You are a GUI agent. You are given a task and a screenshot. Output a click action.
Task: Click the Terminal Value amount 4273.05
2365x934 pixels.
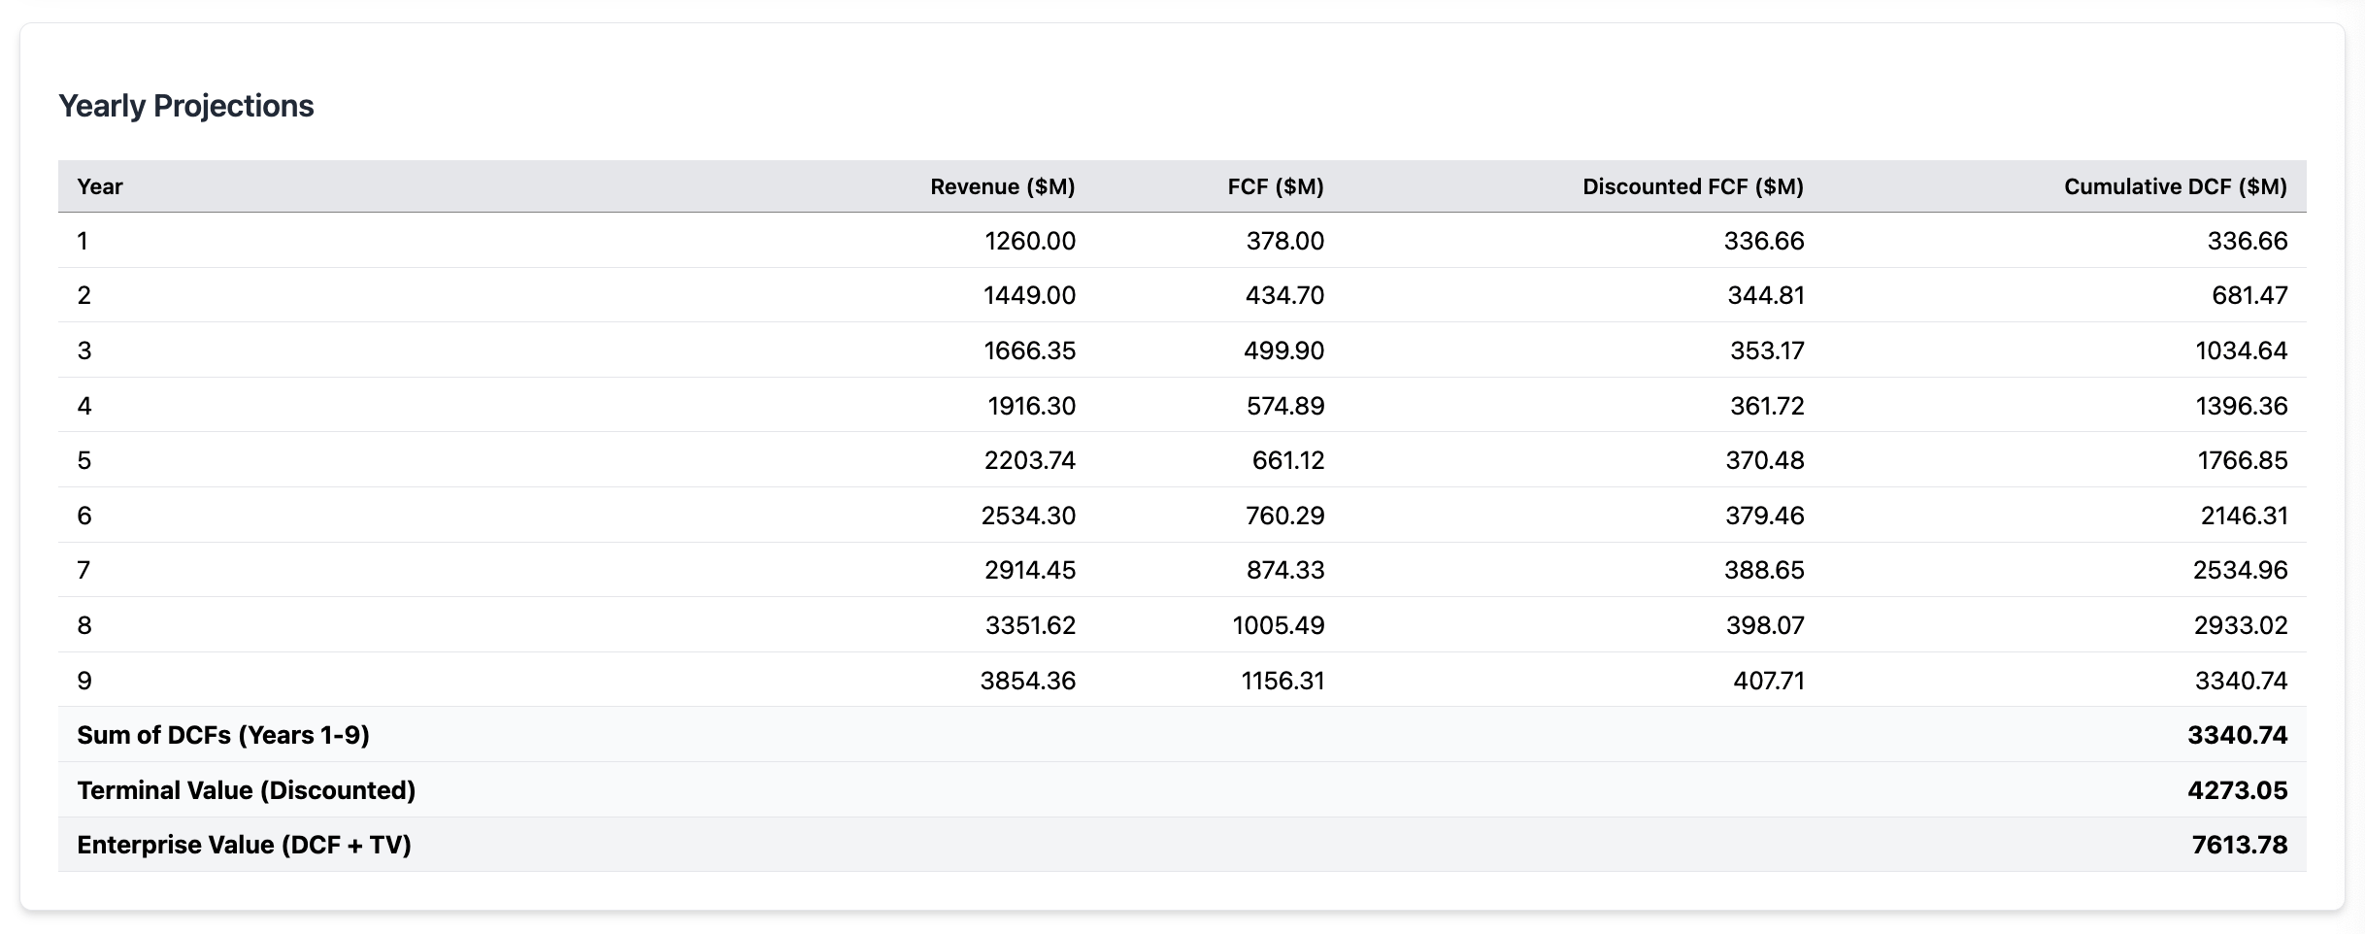coord(2237,790)
